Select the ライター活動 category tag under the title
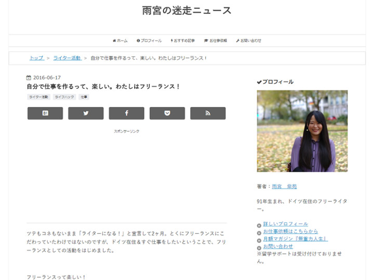Image resolution: width=374 pixels, height=280 pixels. pos(38,97)
